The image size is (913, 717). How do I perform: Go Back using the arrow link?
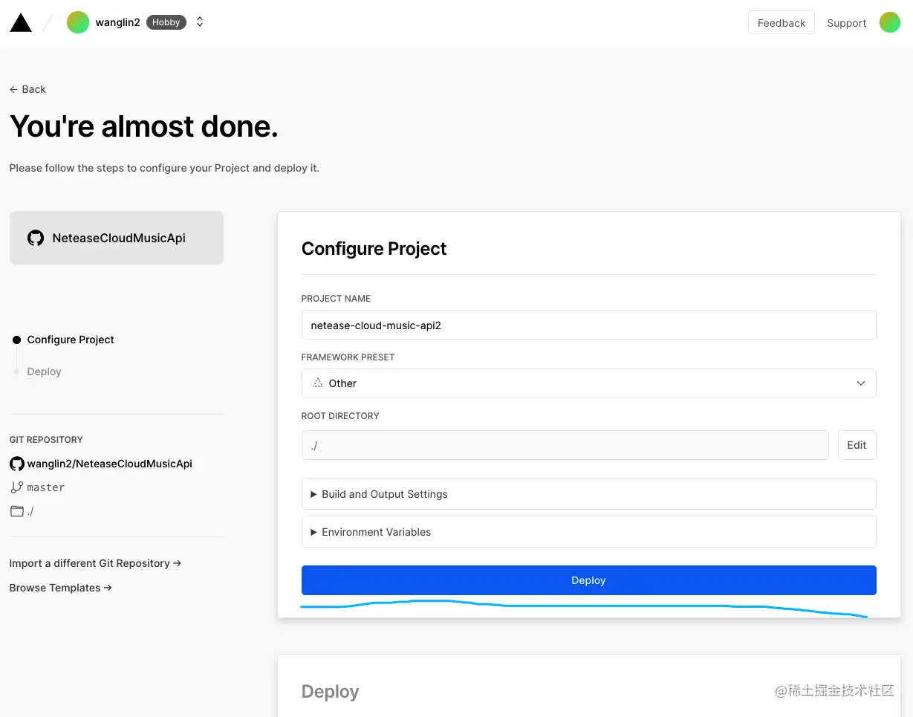27,89
